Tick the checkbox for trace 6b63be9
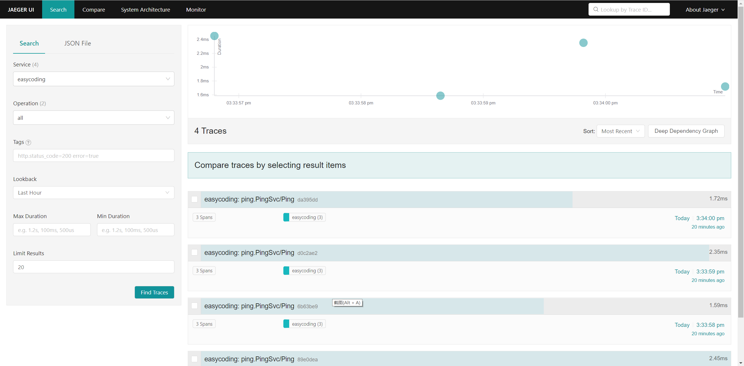This screenshot has width=744, height=366. (194, 306)
